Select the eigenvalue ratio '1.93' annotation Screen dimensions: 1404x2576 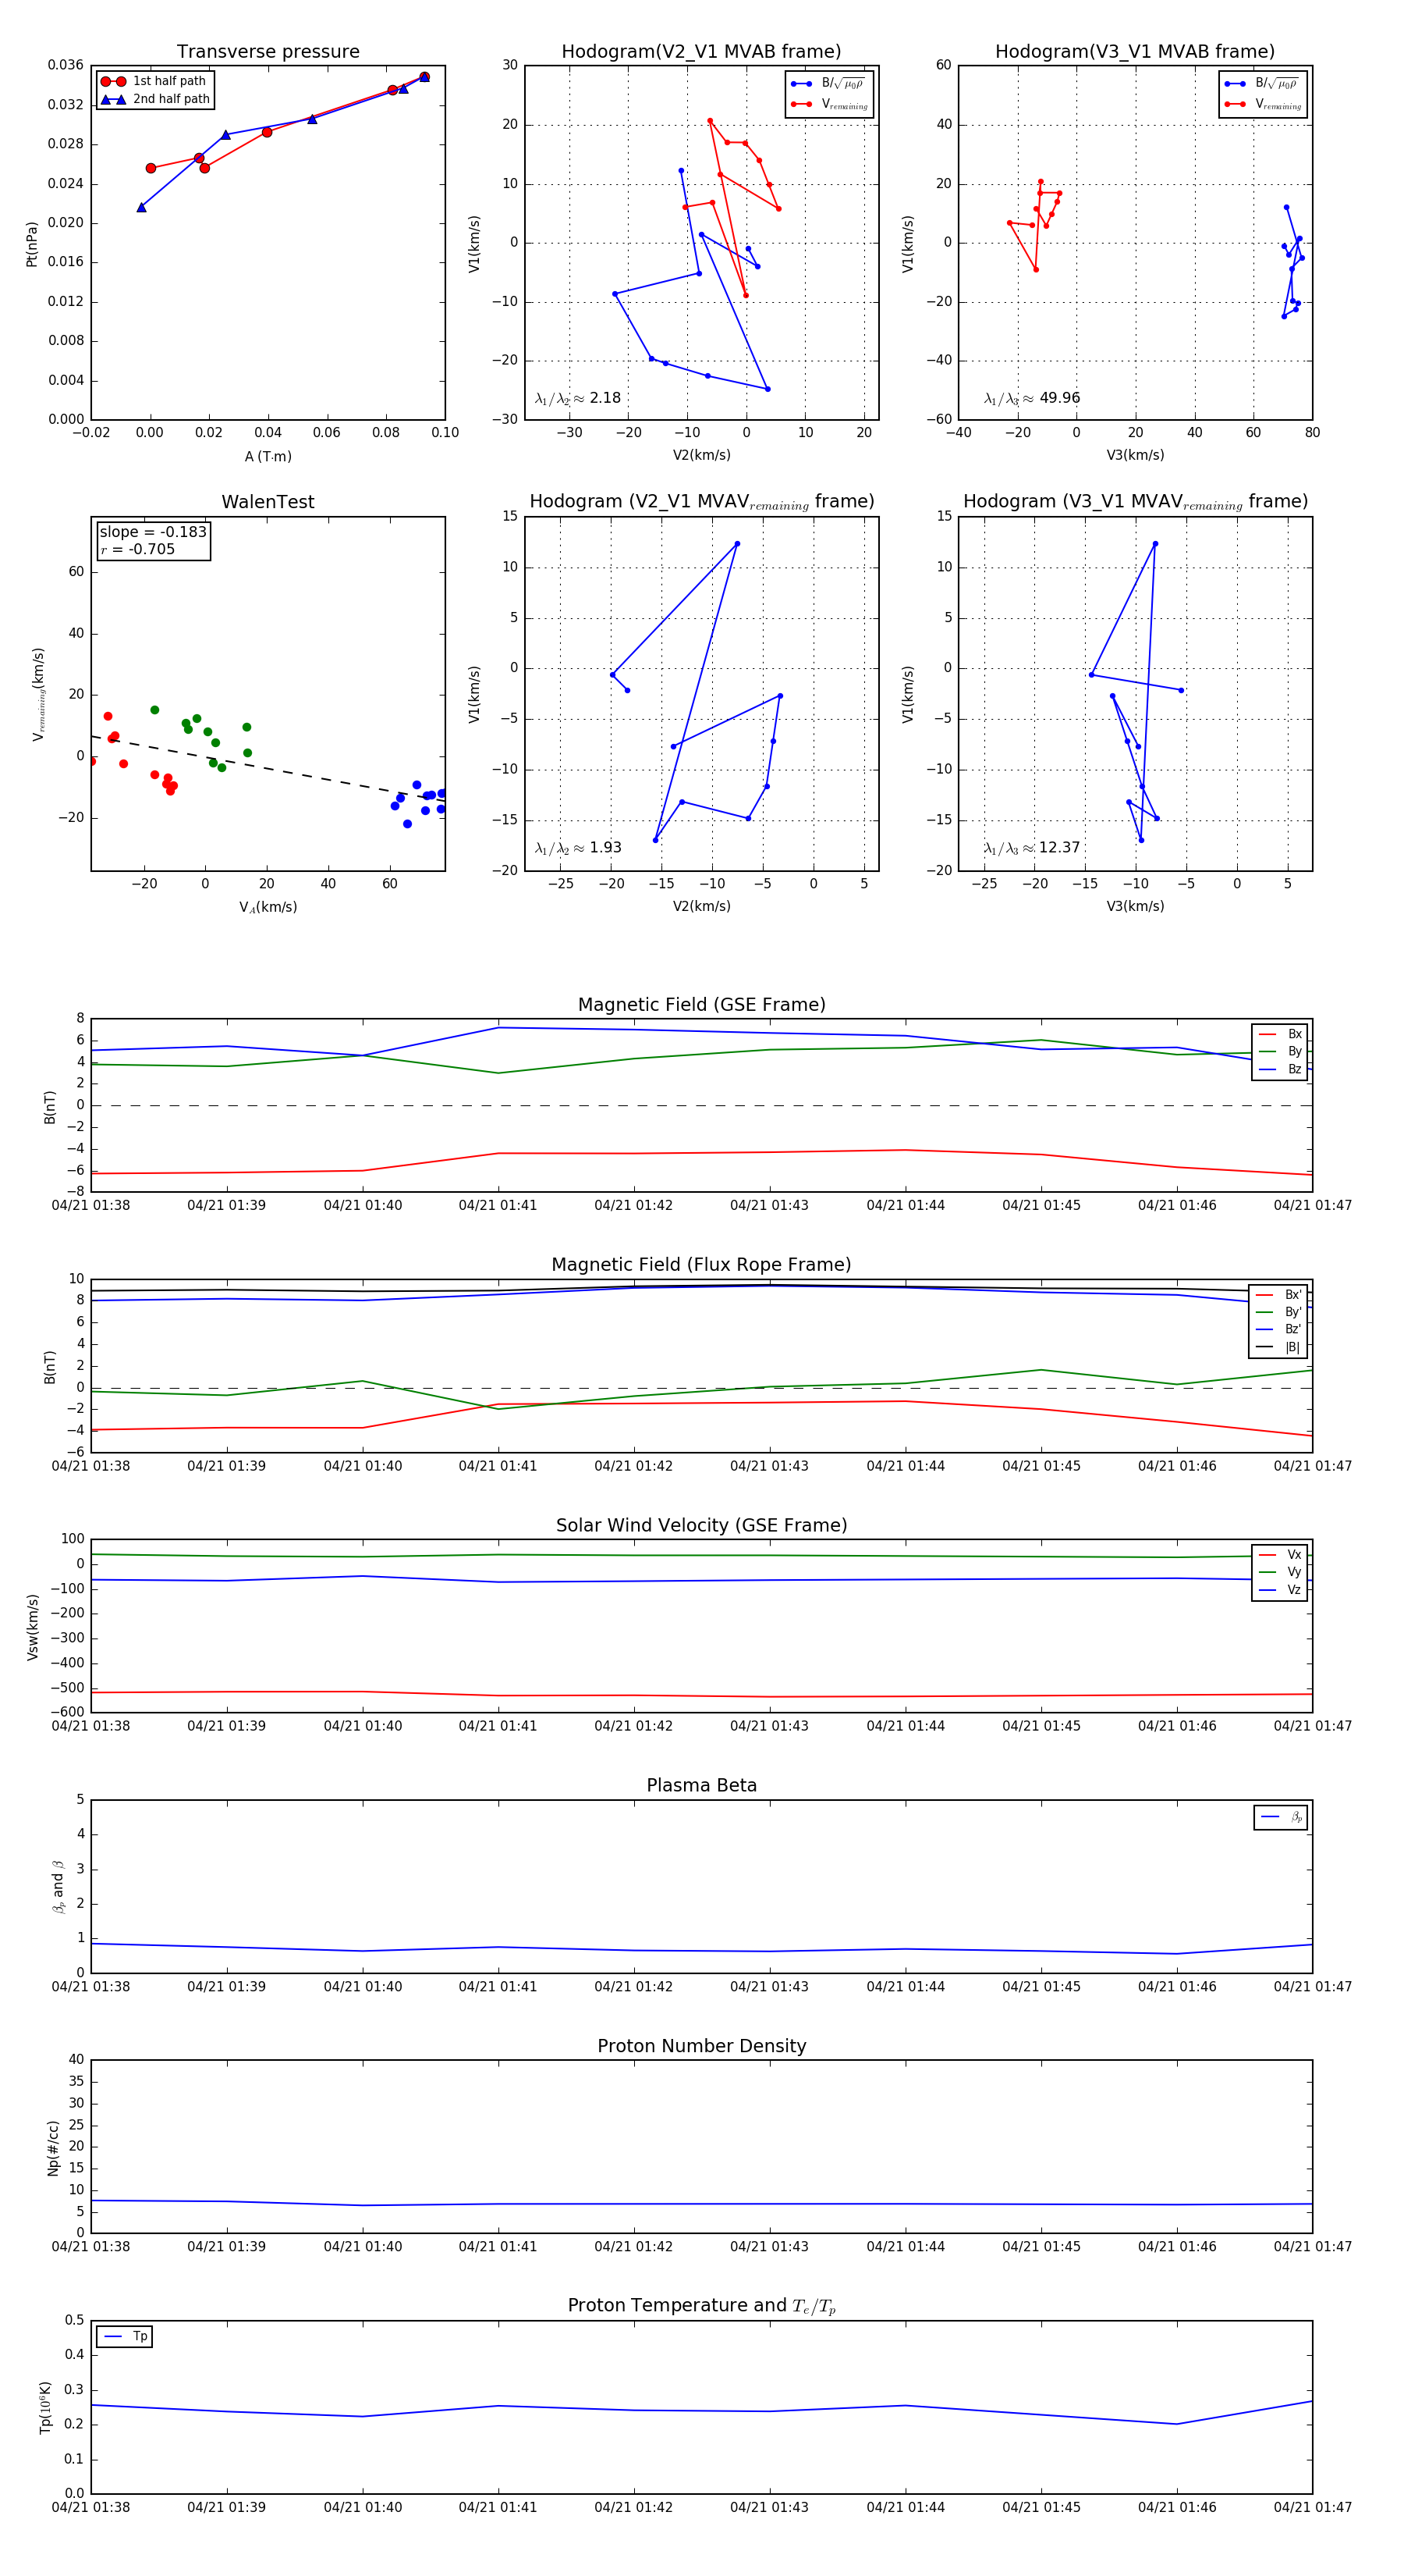point(577,848)
